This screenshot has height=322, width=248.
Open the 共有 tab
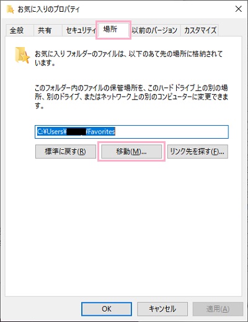coord(48,30)
